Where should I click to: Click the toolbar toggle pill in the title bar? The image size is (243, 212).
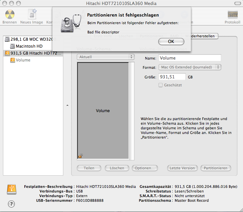[x=237, y=3]
